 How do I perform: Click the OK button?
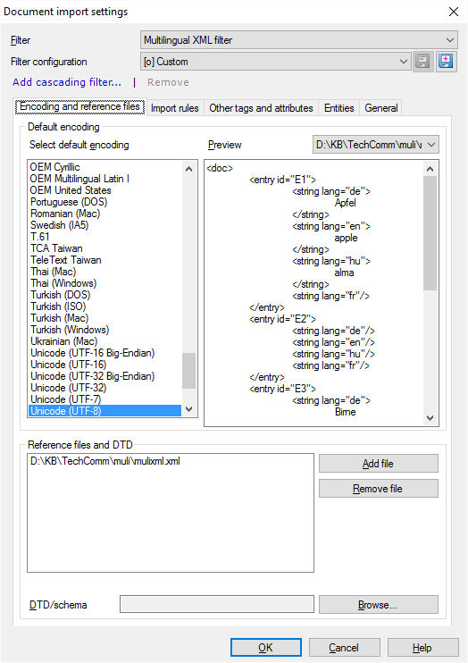pyautogui.click(x=266, y=648)
